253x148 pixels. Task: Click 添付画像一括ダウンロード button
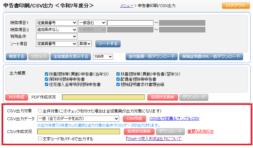click(151, 57)
